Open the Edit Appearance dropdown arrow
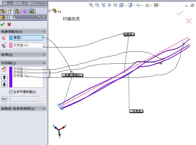The image size is (196, 145). (151, 5)
